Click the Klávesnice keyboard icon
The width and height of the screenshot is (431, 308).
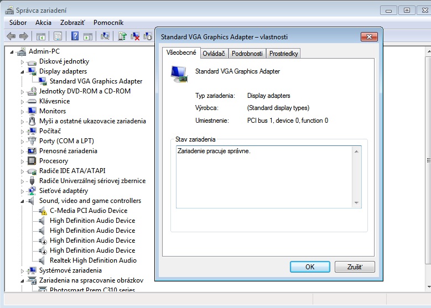32,101
